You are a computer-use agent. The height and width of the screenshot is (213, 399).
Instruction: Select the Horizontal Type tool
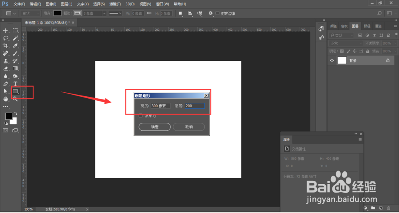15,84
